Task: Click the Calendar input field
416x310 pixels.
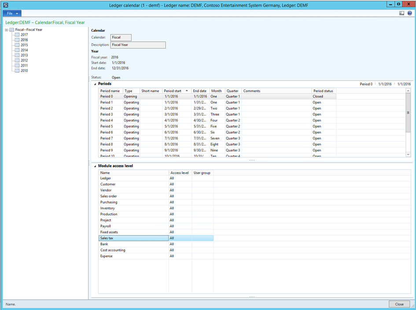Action: pos(121,37)
